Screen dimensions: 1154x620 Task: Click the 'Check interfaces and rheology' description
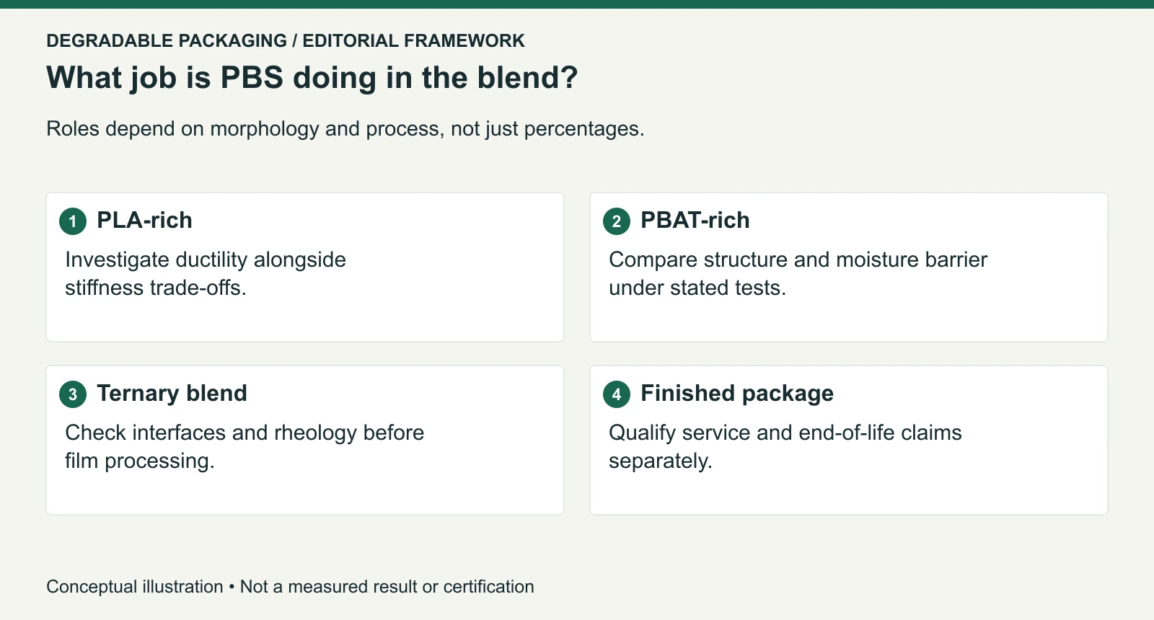pyautogui.click(x=245, y=447)
